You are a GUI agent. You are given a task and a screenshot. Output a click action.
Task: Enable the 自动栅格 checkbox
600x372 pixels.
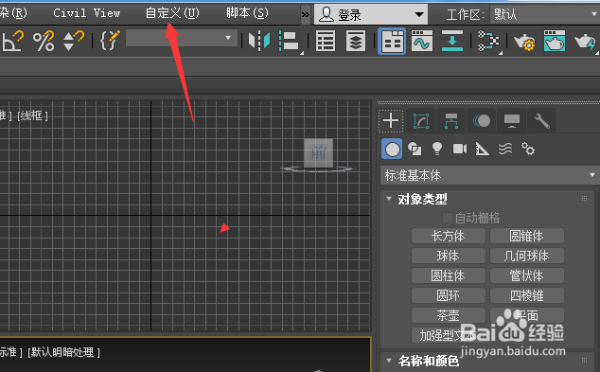(x=448, y=218)
